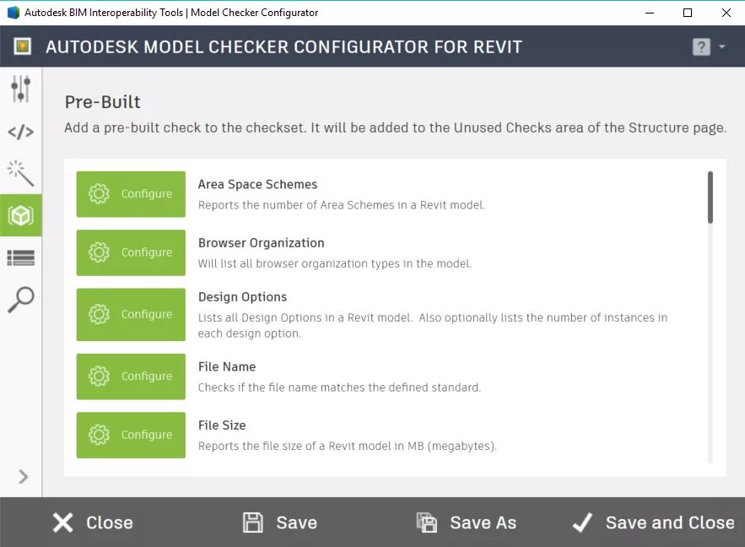Click the magnifying glass search icon
Viewport: 745px width, 547px height.
[x=21, y=300]
